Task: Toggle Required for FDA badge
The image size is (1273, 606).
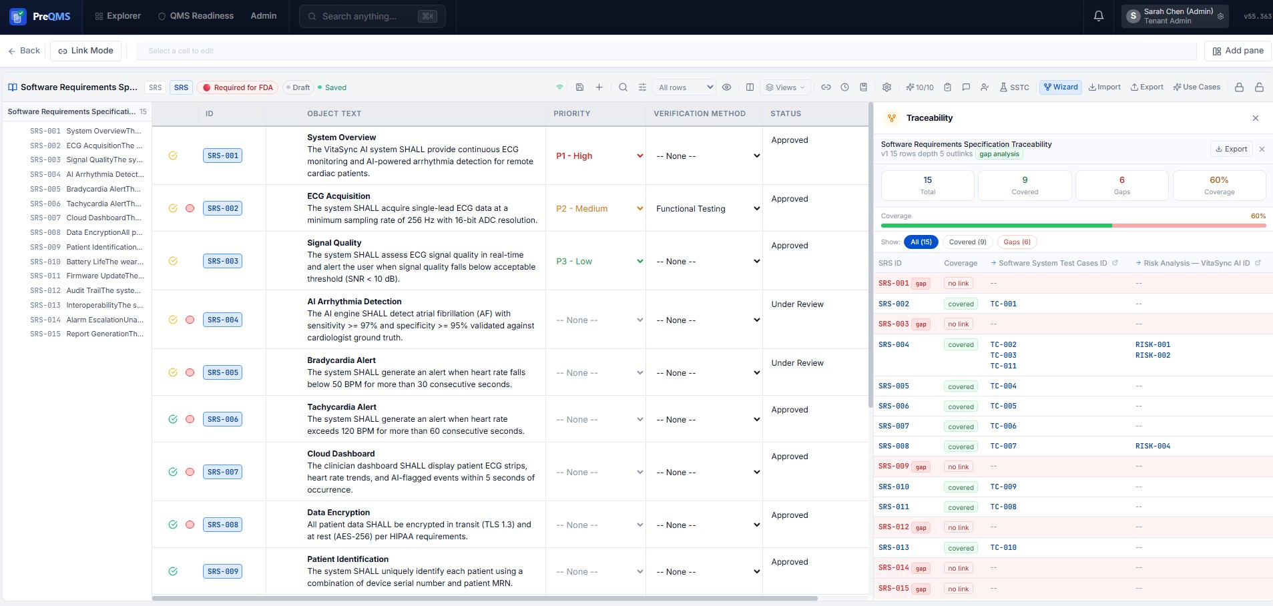Action: point(238,87)
